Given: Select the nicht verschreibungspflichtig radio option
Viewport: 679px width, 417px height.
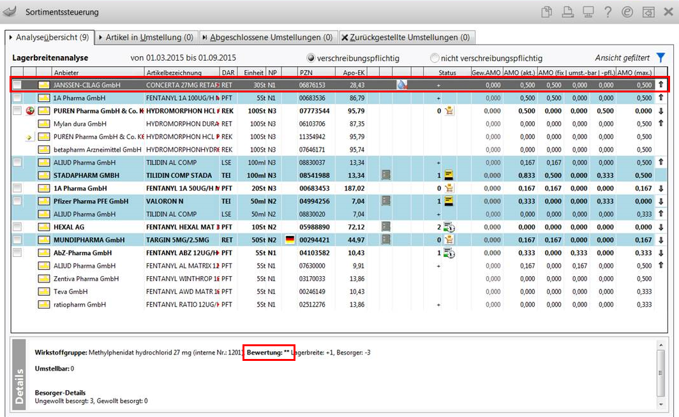Looking at the screenshot, I should pyautogui.click(x=435, y=58).
